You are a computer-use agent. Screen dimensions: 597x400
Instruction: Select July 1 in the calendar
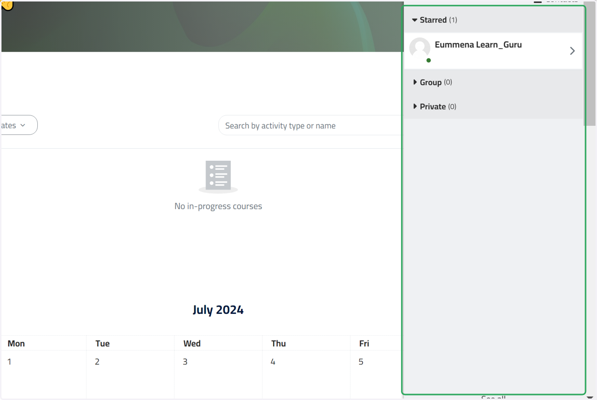pyautogui.click(x=9, y=362)
